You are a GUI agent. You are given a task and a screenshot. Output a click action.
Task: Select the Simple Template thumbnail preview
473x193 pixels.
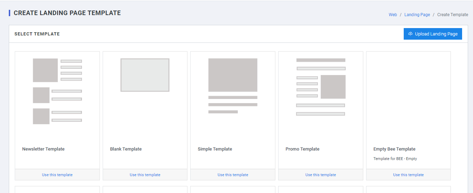point(232,86)
